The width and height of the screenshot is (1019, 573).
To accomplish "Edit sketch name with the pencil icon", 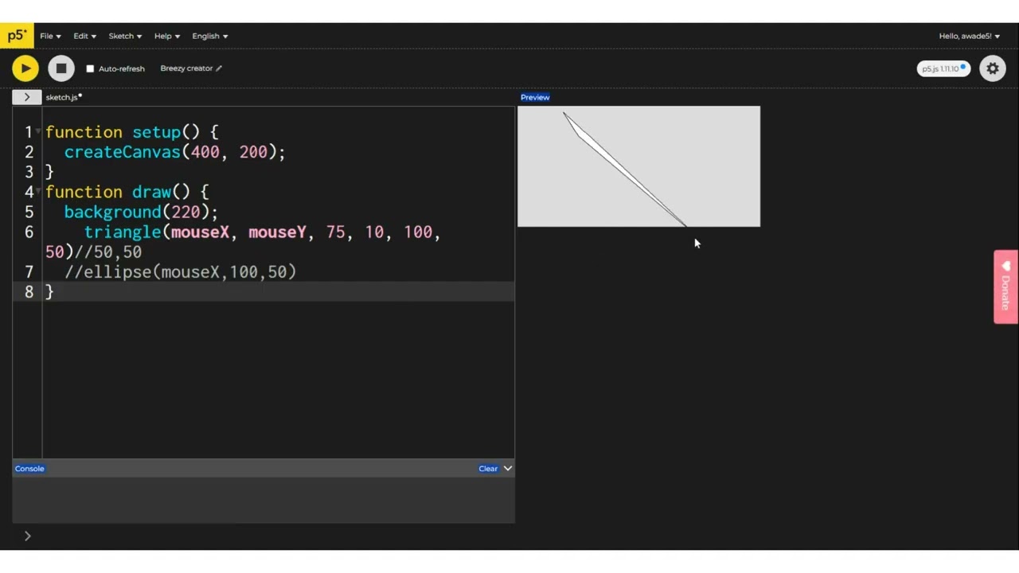I will [x=219, y=68].
